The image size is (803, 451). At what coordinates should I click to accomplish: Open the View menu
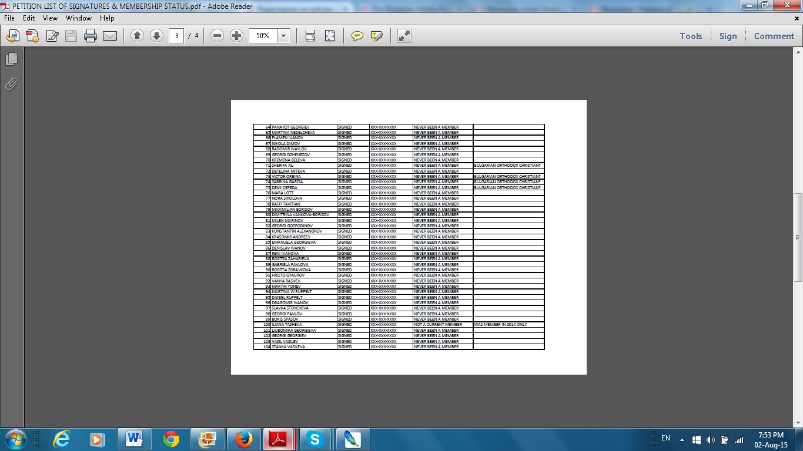pos(50,18)
